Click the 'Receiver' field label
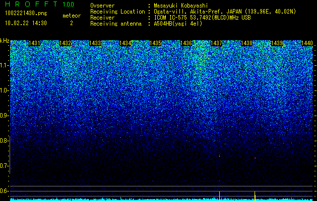The image size is (317, 201). click(102, 18)
